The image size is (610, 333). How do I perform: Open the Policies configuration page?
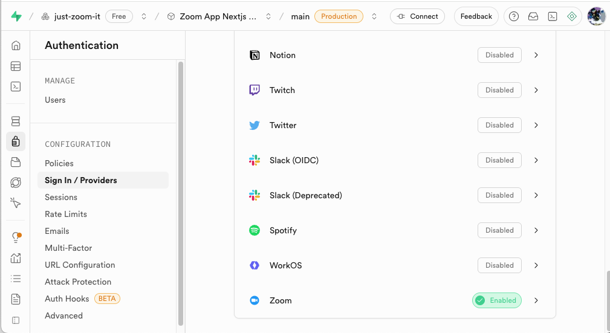point(59,163)
